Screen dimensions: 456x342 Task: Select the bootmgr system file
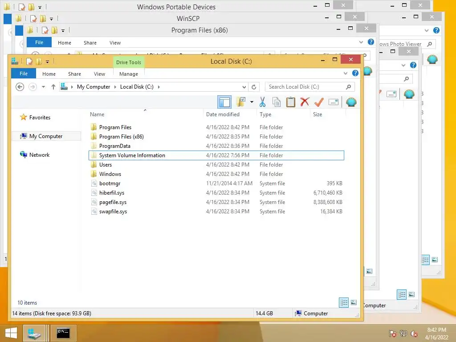216,183
